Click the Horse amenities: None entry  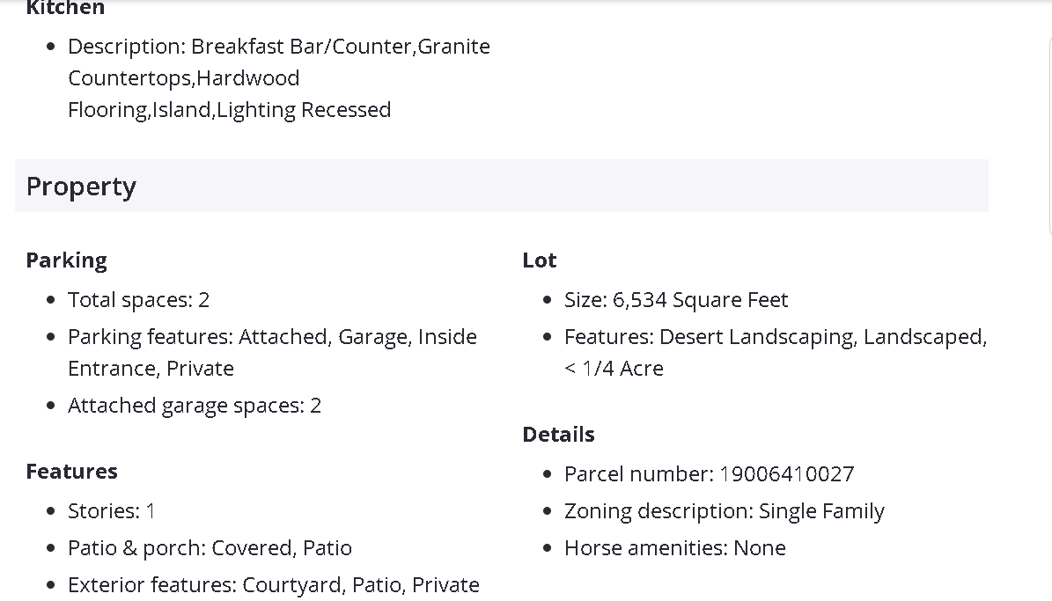(674, 548)
